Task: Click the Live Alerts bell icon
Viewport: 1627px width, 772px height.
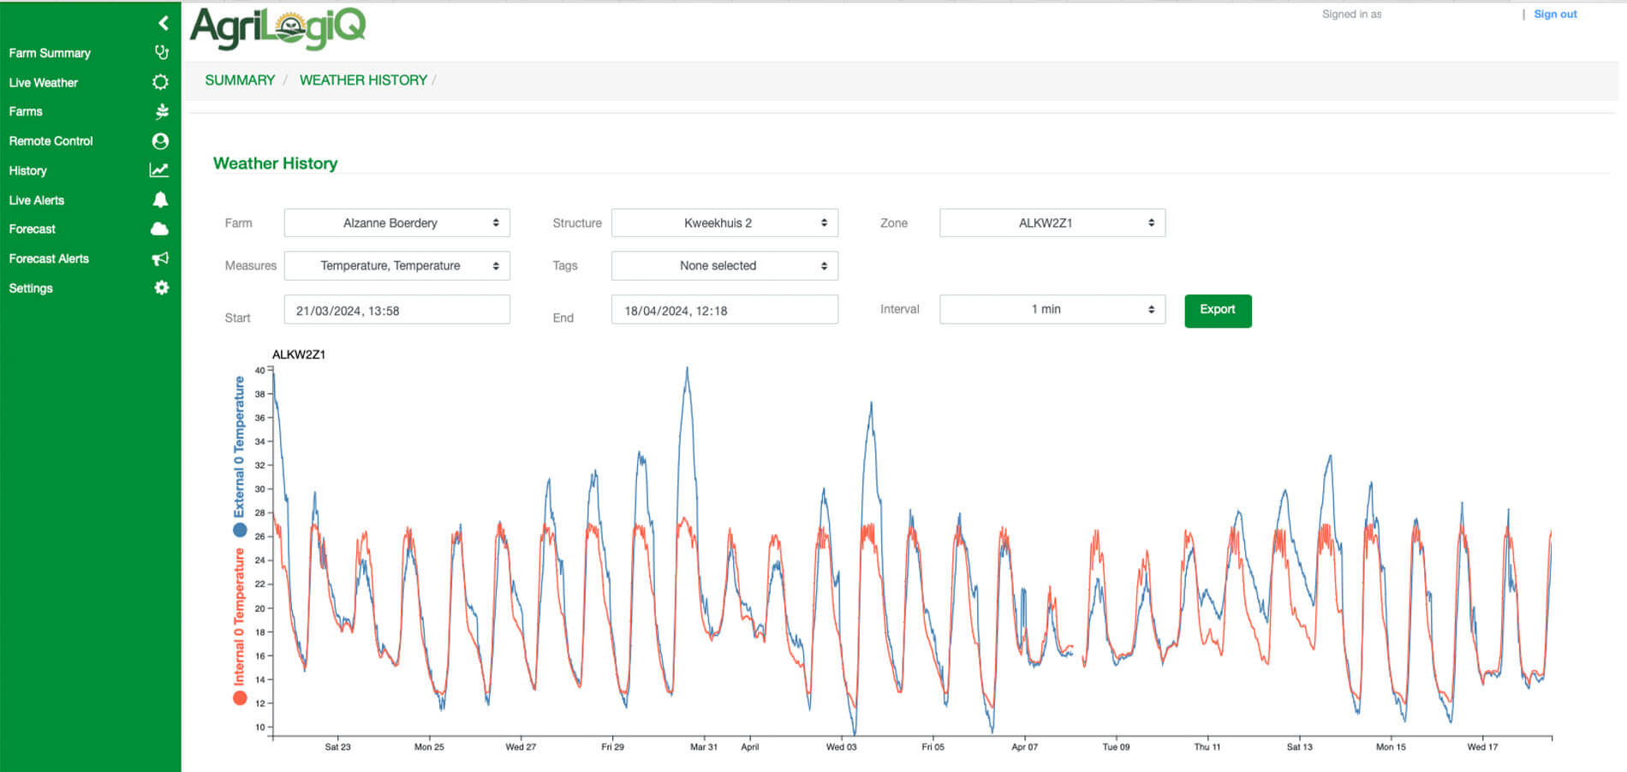Action: pos(160,199)
